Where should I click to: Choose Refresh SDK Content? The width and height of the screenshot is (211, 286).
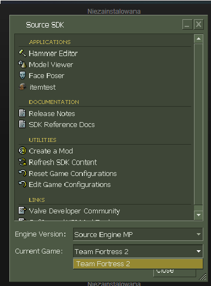pos(63,162)
